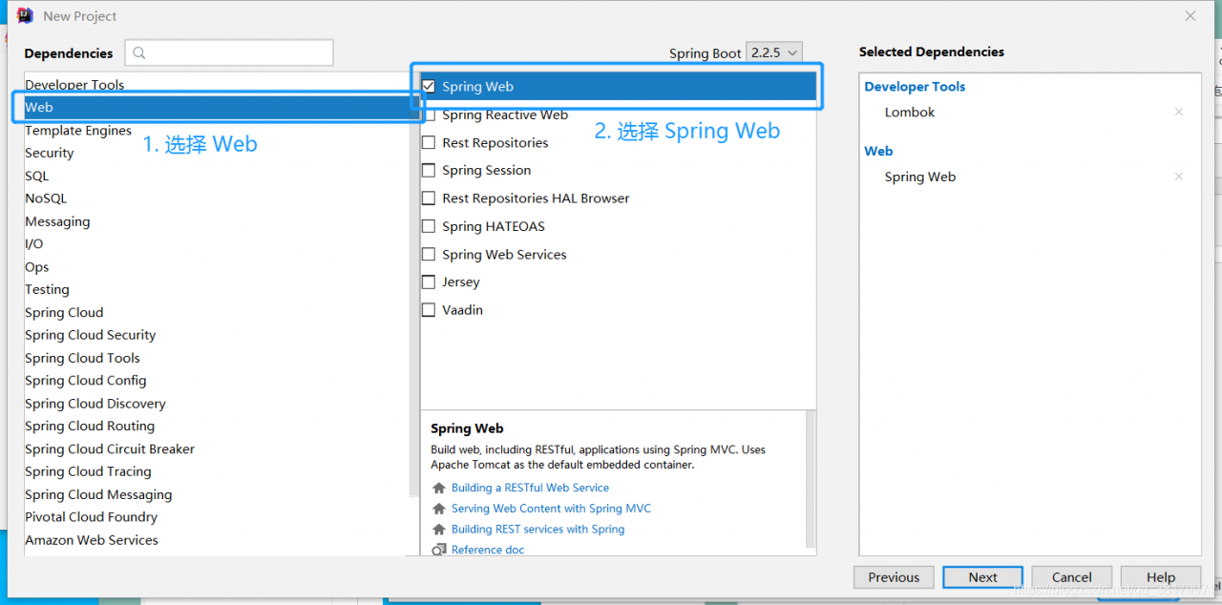Viewport: 1222px width, 605px height.
Task: Choose the Spring Cloud Messaging category
Action: click(98, 494)
